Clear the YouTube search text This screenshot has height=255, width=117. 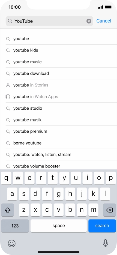pos(89,21)
